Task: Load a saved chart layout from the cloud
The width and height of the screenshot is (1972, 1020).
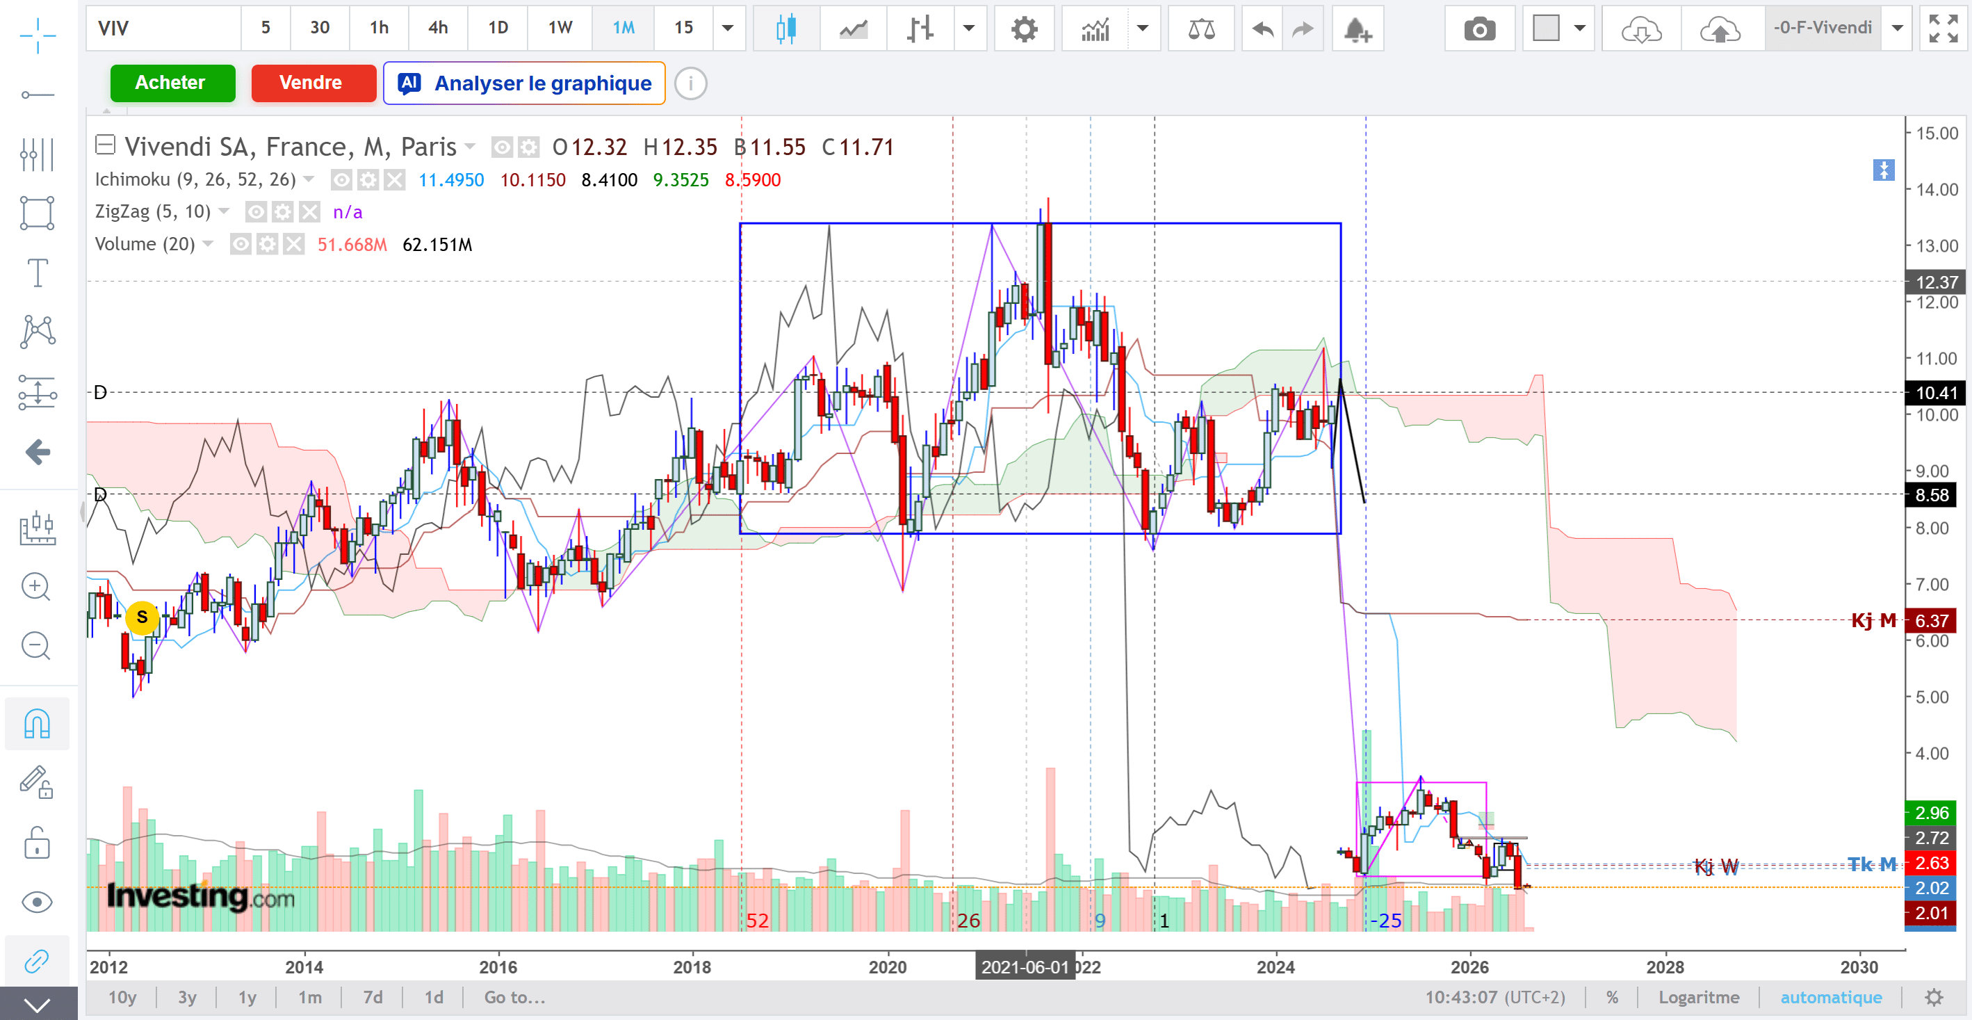Action: [x=1641, y=29]
